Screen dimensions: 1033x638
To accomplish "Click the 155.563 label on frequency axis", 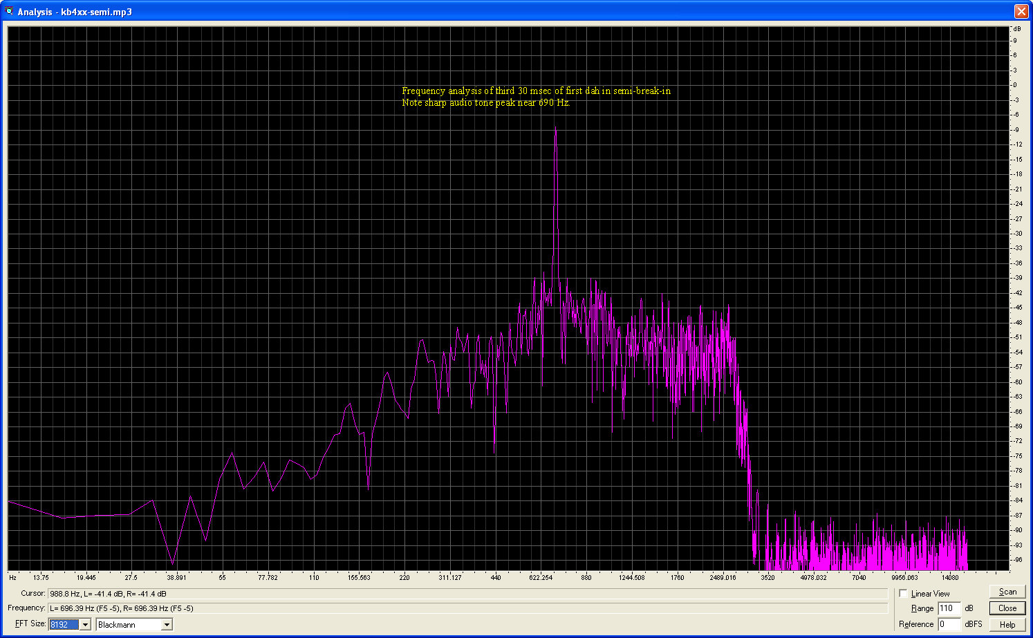I will (x=359, y=577).
